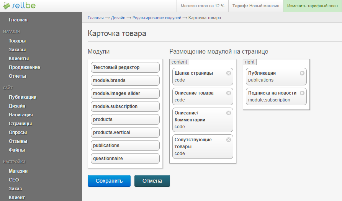Select products module

[x=125, y=119]
